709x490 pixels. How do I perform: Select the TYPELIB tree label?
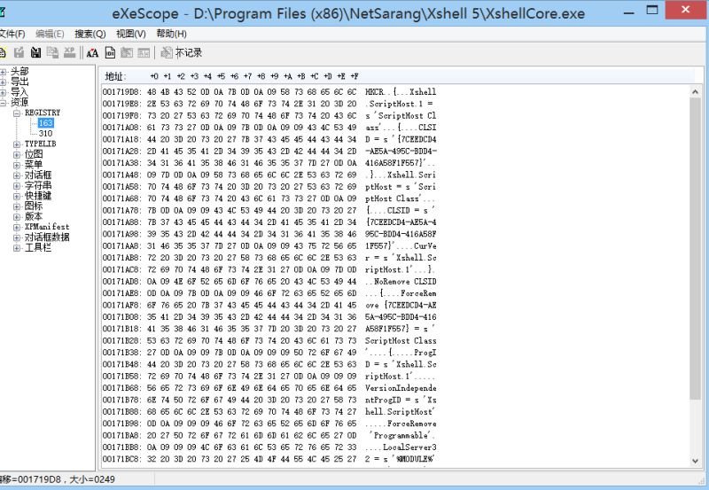point(40,144)
